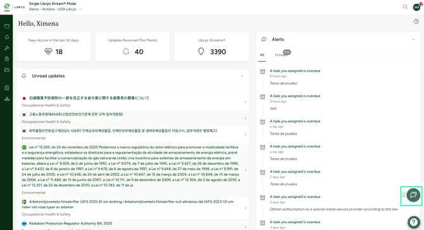Open the round help widget at the bottom
Screen dimensions: 424x230
413,222
